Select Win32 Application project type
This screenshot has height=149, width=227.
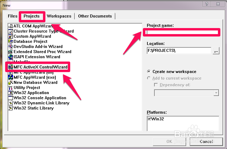coord(31,93)
